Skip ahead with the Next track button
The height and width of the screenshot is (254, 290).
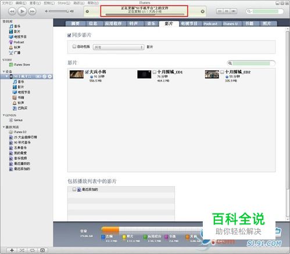tap(32, 12)
